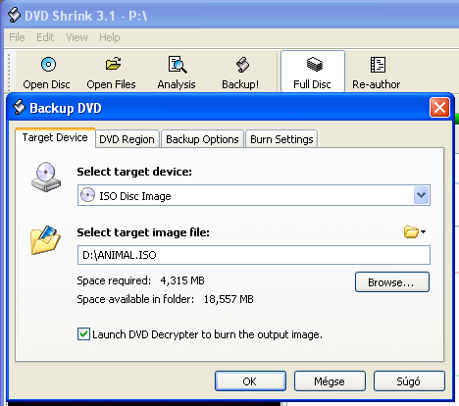
Task: Click the folder icon beside target image file
Action: point(45,239)
